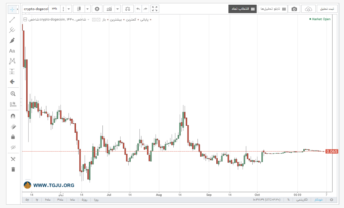344x208 pixels.
Task: Click the back arrow icon in sidebar
Action: point(12,82)
